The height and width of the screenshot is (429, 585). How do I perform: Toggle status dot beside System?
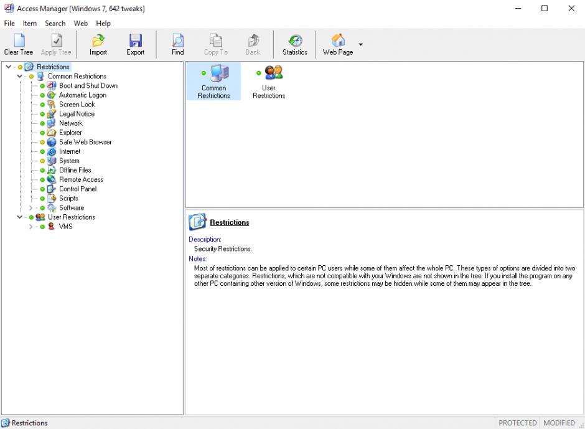click(x=42, y=161)
